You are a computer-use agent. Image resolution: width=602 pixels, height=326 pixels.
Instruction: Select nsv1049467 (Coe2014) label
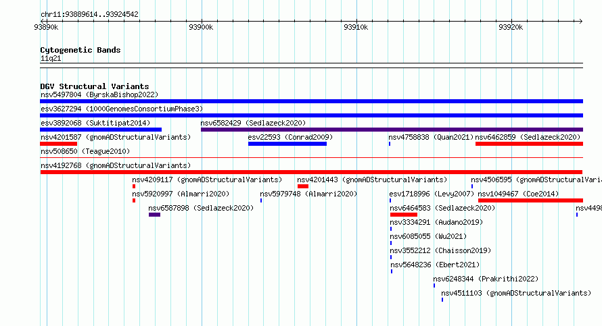(518, 194)
